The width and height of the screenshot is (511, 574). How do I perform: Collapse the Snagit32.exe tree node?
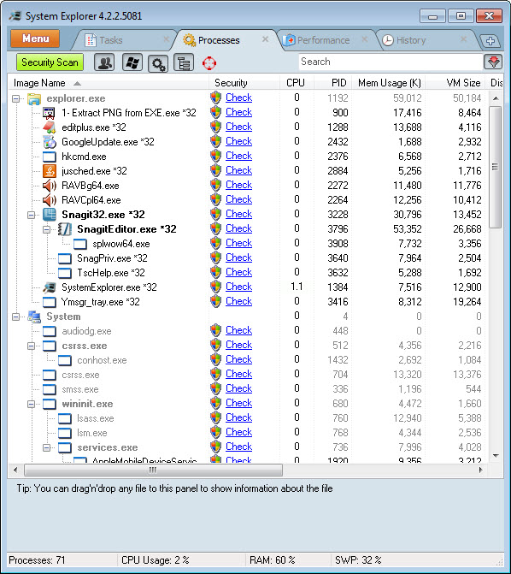[x=32, y=215]
